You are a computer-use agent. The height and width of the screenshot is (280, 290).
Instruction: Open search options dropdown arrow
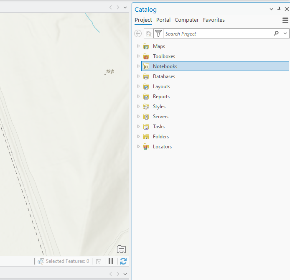(285, 33)
